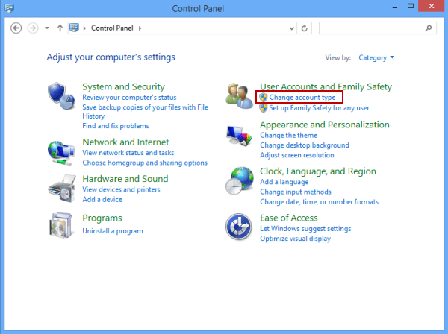The image size is (448, 334).
Task: Open Set up Family Safety for any user
Action: [319, 108]
